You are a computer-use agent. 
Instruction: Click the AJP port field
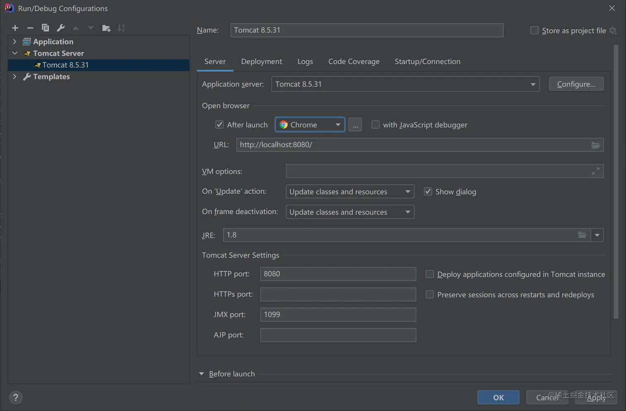338,335
